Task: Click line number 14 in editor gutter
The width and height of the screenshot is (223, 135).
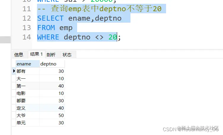Action: tap(27, 37)
